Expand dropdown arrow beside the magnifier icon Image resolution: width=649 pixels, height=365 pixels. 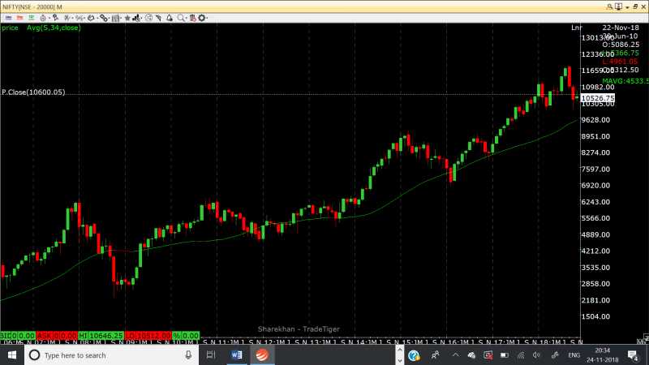[187, 18]
